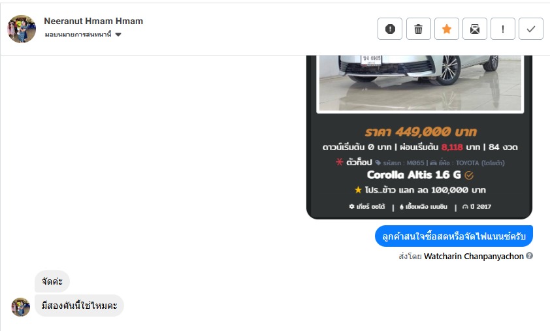Flag conversation with exclamation mark button
Image resolution: width=550 pixels, height=331 pixels.
(x=503, y=29)
